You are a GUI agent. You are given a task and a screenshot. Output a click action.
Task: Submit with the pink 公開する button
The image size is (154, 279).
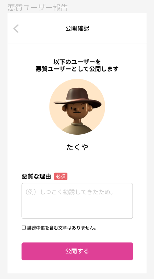coord(77,251)
